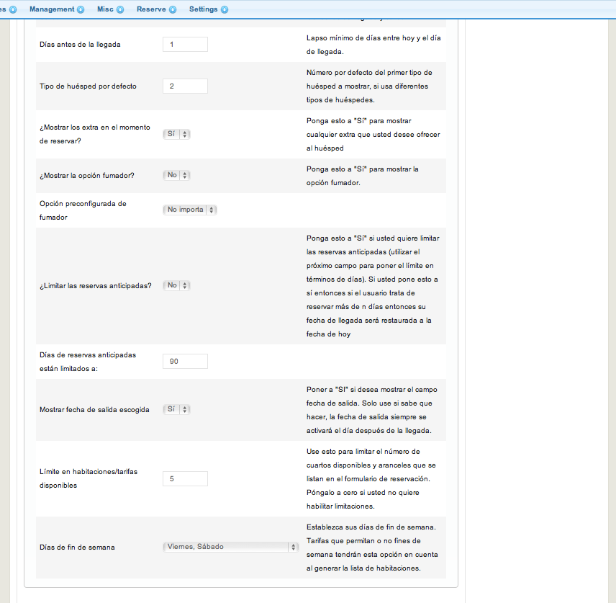
Task: Select the label "Límite en habitaciones/tarifas disponibles"
Action: (89, 478)
